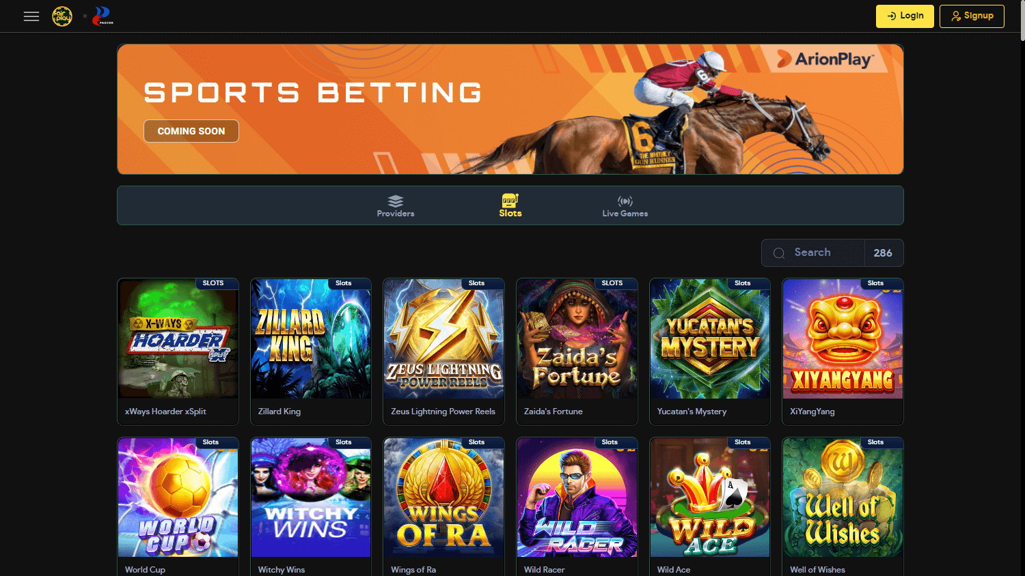Select the Providers stack icon

[x=396, y=201]
